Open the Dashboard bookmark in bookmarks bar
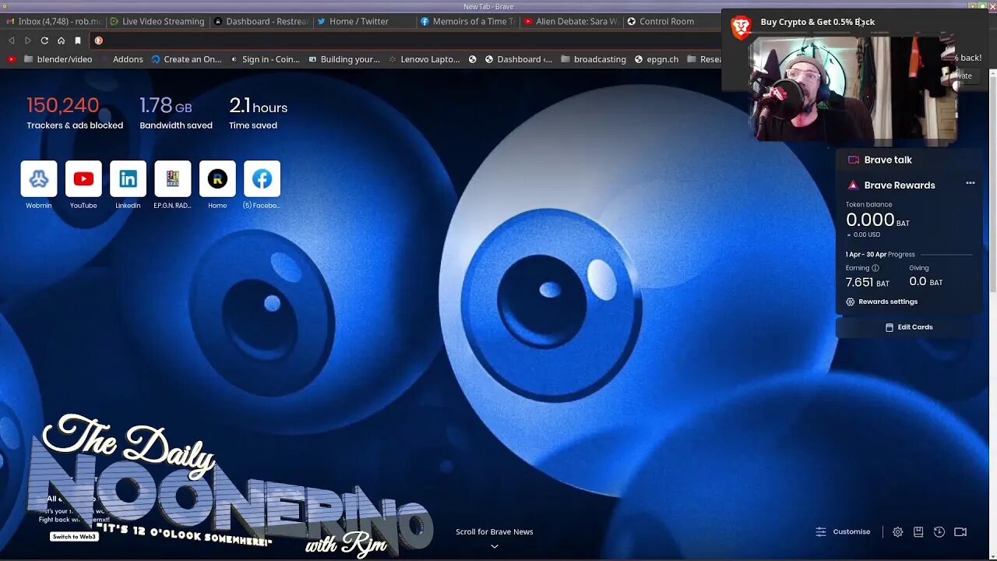Image resolution: width=997 pixels, height=561 pixels. [518, 59]
